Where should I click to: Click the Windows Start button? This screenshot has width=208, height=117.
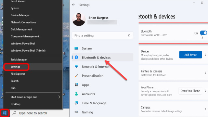click(5, 113)
